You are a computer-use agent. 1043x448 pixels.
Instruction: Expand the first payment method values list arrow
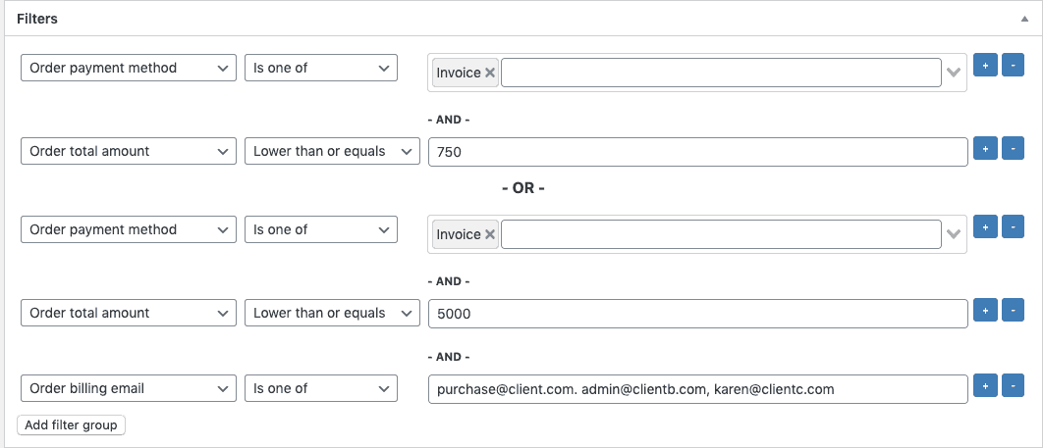(x=953, y=73)
